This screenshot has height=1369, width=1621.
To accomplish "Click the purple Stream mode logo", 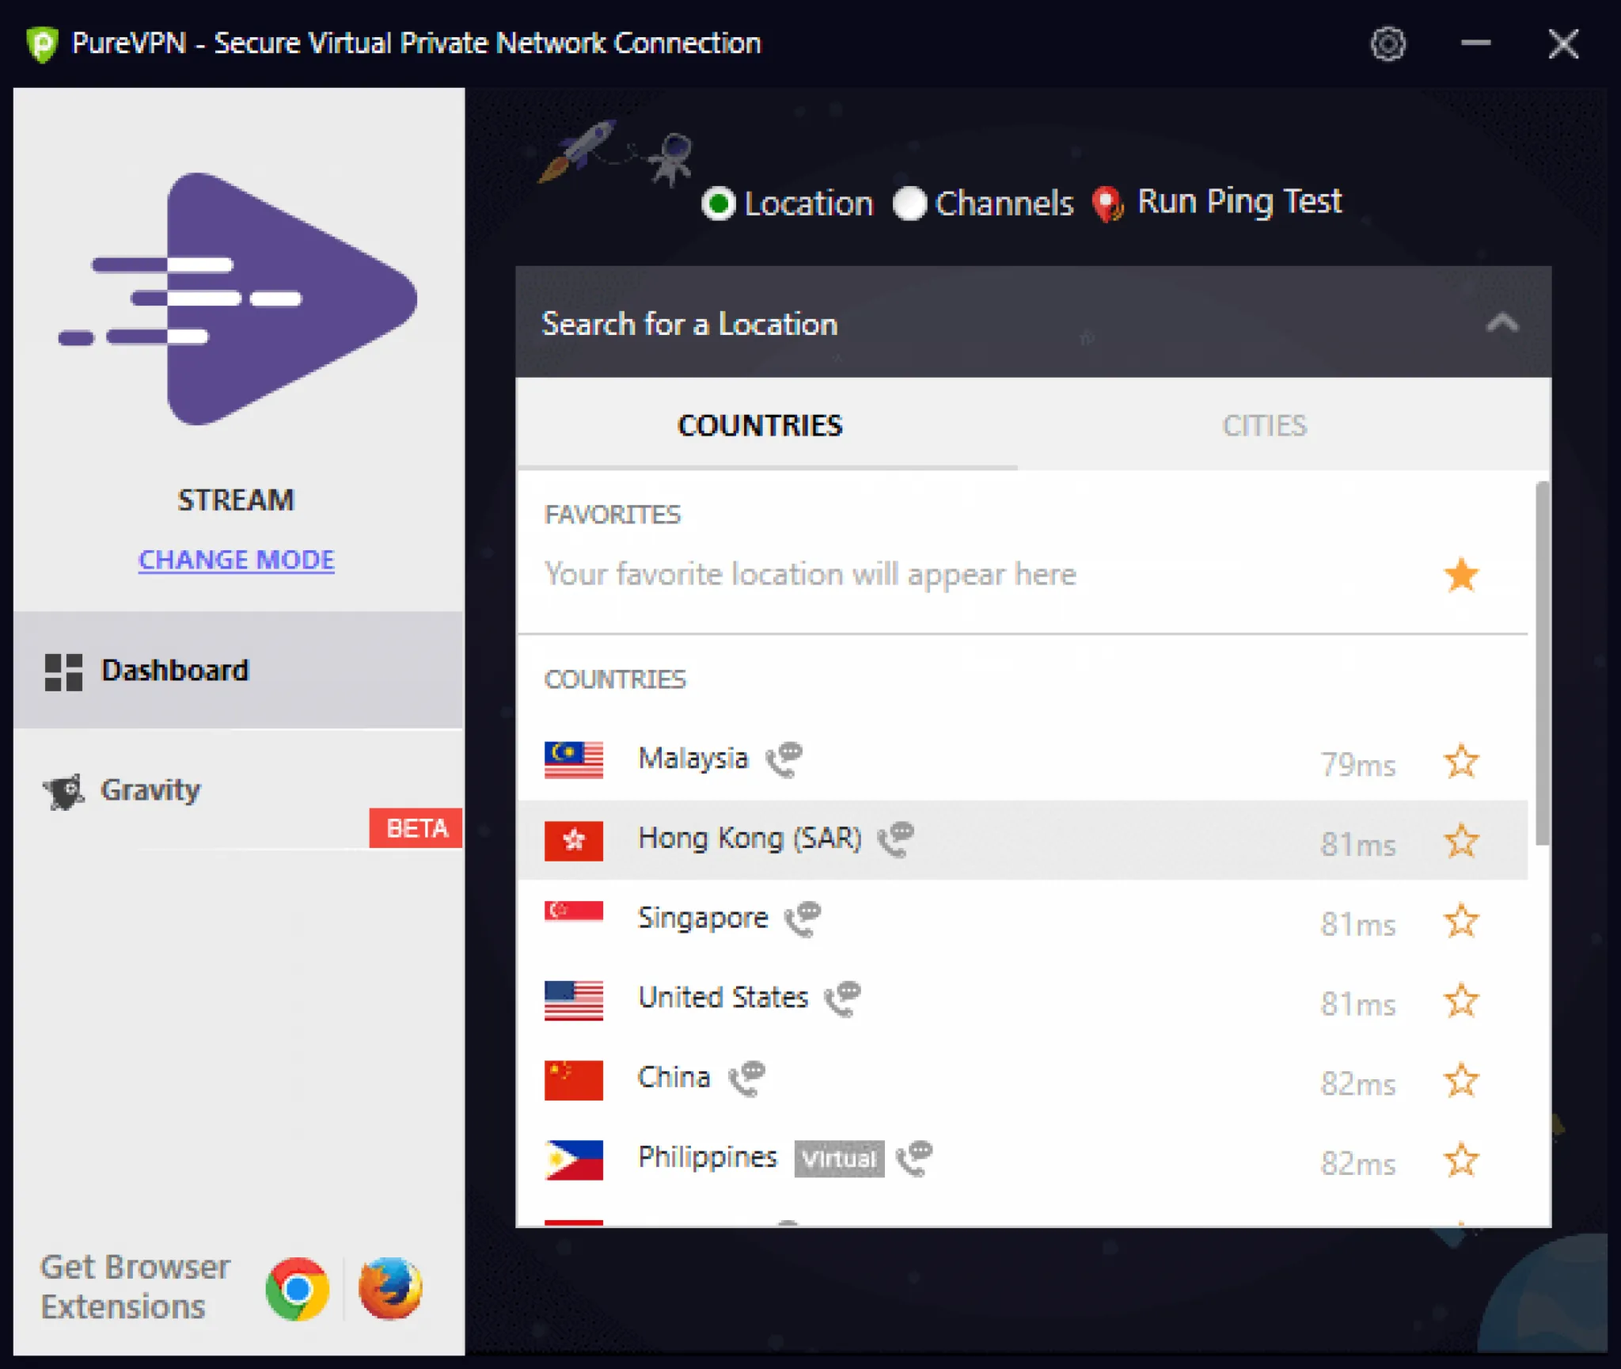I will click(237, 299).
